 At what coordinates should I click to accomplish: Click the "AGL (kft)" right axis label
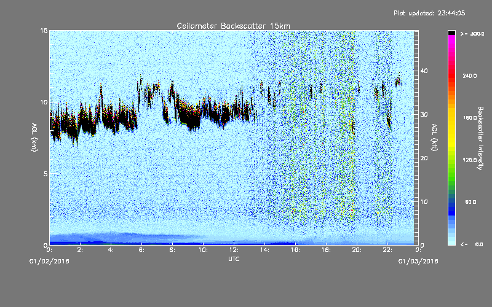[434, 138]
